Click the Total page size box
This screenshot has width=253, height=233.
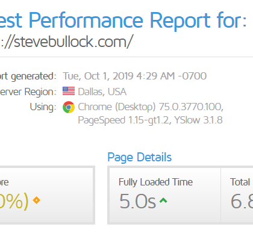point(237,195)
